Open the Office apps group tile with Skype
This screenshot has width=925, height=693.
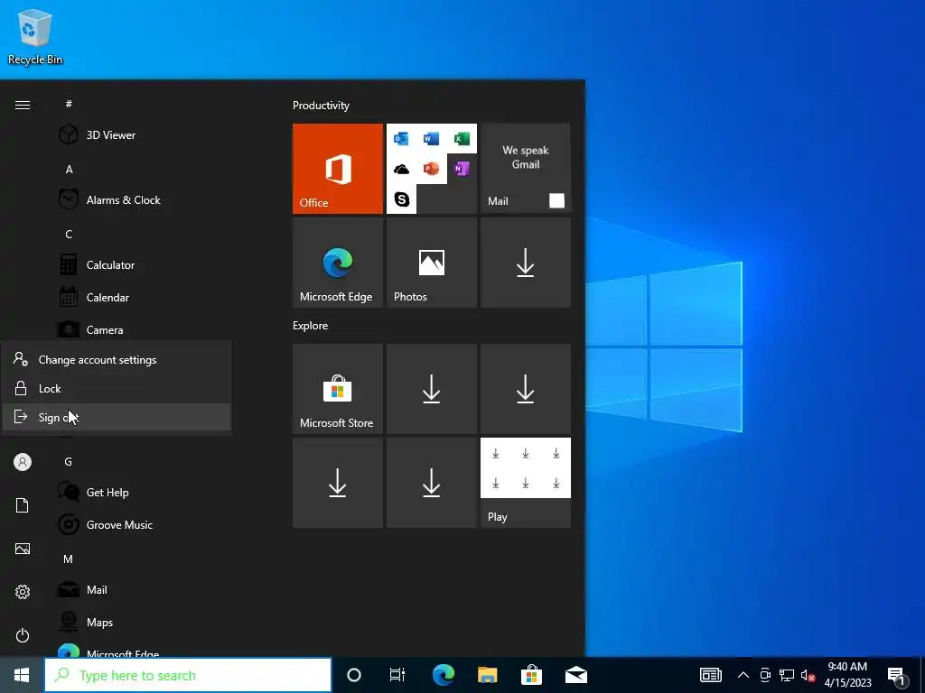coord(431,169)
